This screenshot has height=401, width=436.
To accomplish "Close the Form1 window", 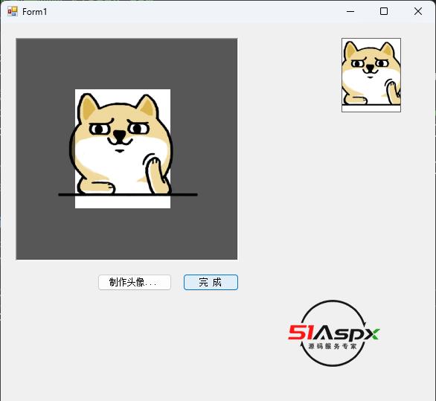I will coord(418,11).
